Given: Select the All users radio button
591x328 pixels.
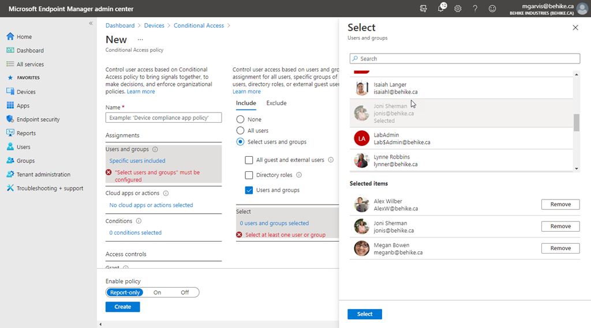Looking at the screenshot, I should coord(241,131).
